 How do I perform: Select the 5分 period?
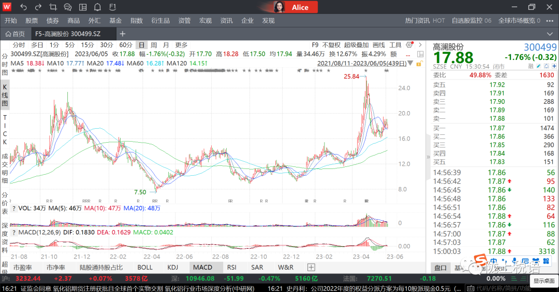click(70, 45)
